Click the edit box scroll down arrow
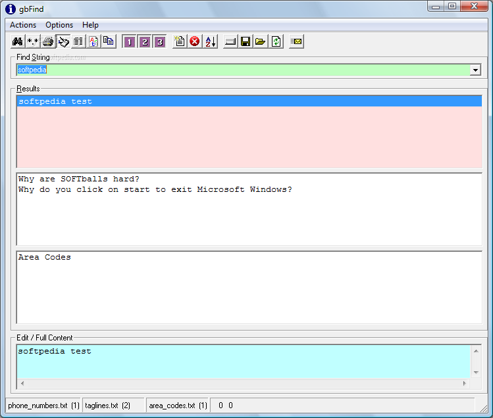Image resolution: width=493 pixels, height=418 pixels. tap(476, 373)
